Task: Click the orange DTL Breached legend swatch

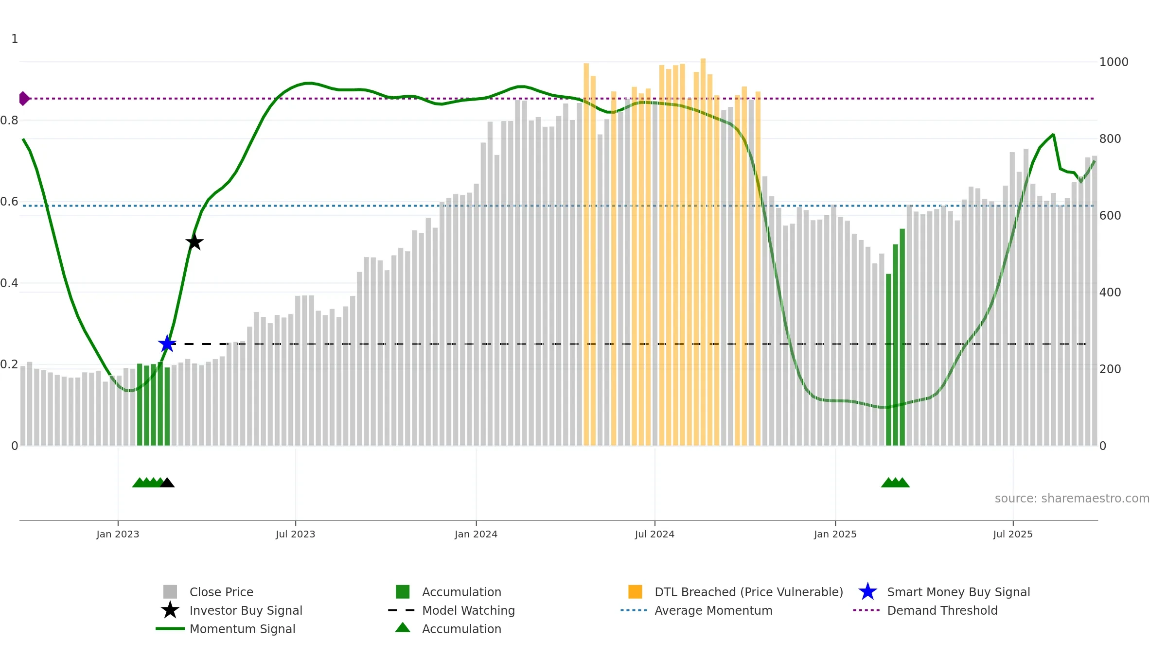Action: click(x=635, y=592)
